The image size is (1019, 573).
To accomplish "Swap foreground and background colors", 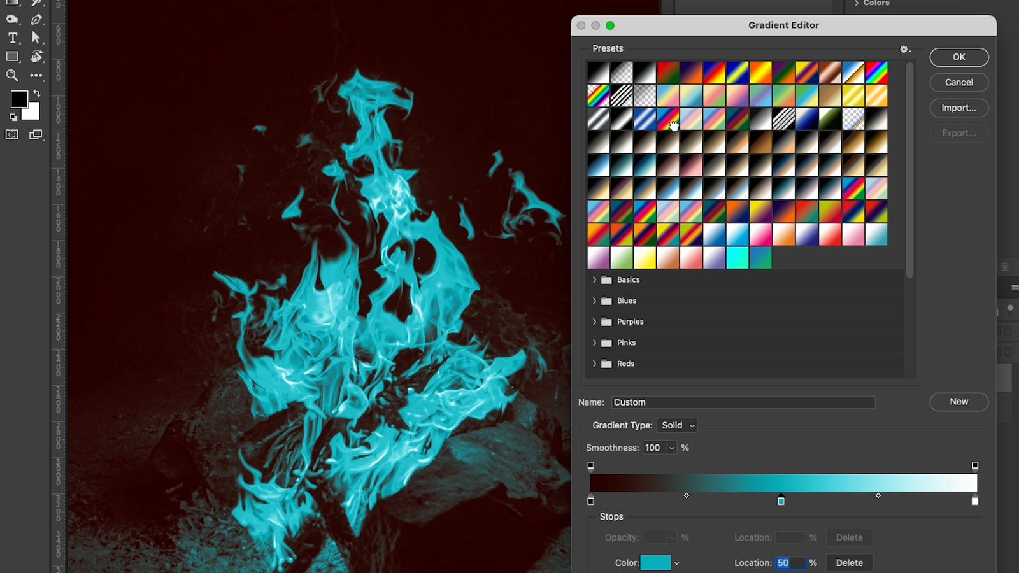I will pos(36,93).
